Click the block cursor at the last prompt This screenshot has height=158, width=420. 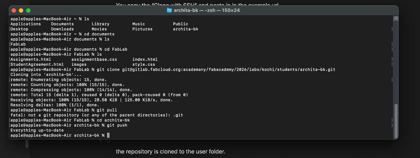(x=108, y=135)
